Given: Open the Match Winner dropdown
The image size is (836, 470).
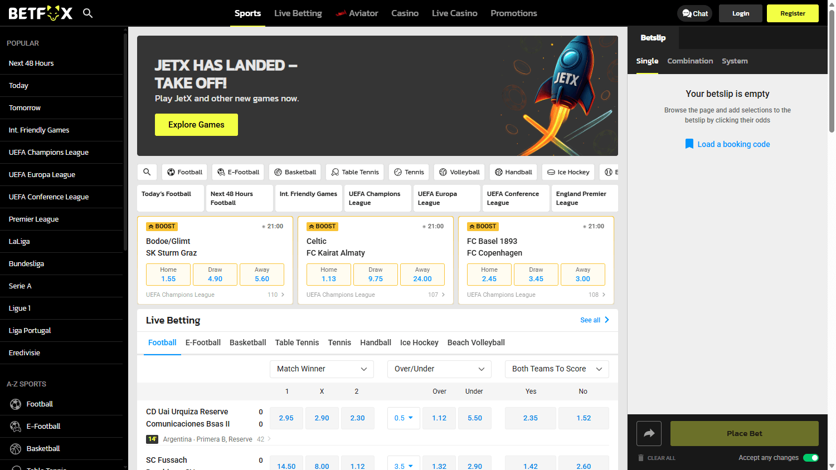Looking at the screenshot, I should coord(322,369).
